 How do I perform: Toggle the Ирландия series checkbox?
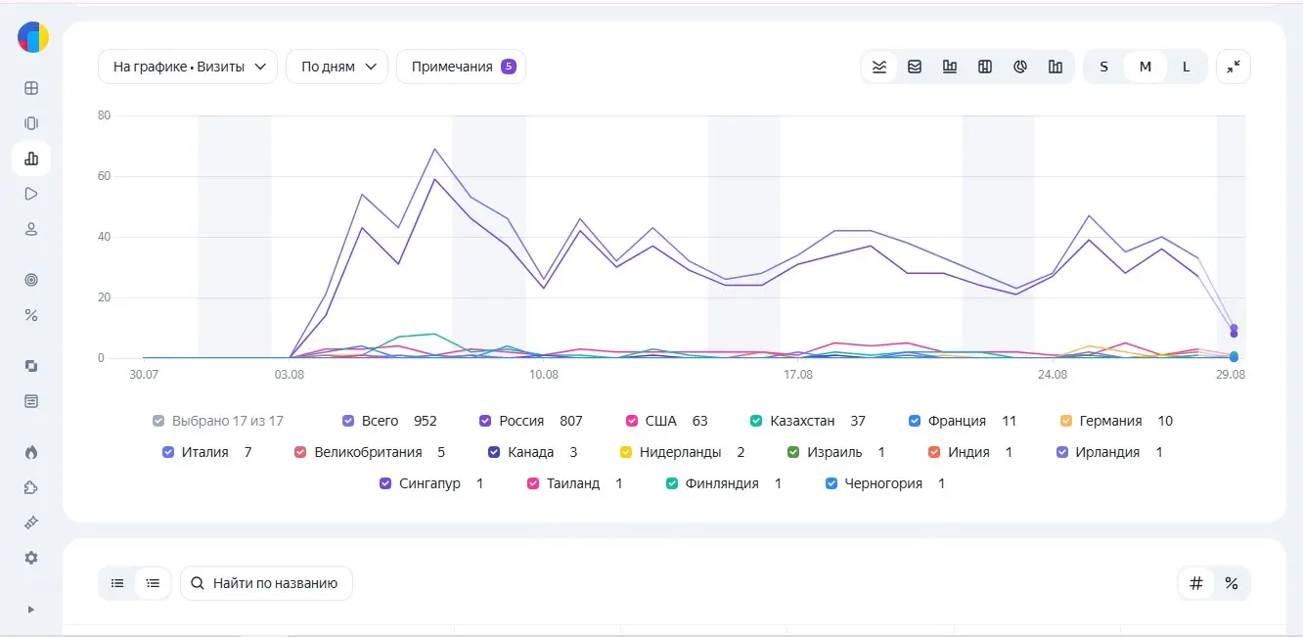click(1060, 452)
